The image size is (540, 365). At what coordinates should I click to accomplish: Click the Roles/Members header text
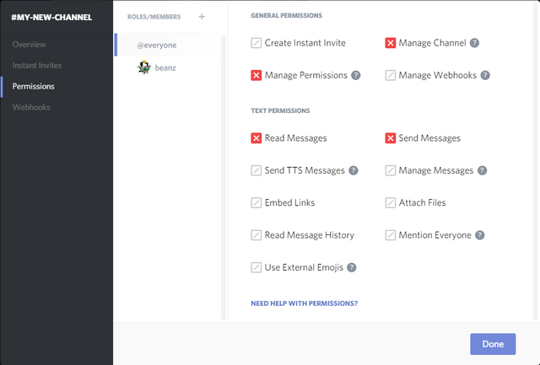click(154, 17)
